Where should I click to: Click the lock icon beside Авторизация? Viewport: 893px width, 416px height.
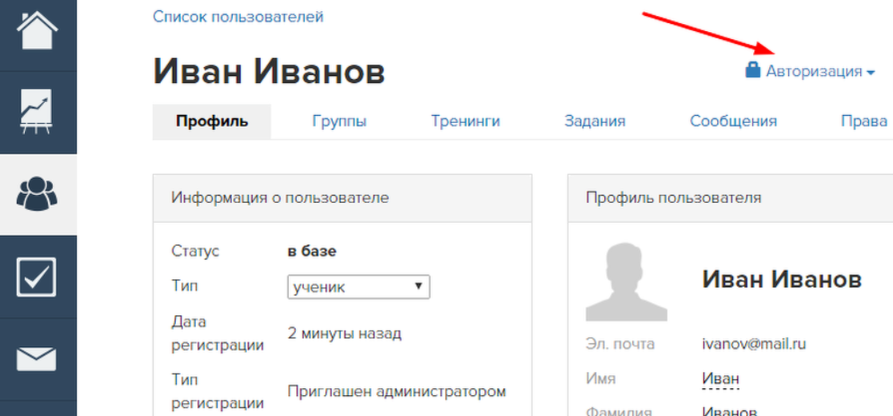(753, 70)
